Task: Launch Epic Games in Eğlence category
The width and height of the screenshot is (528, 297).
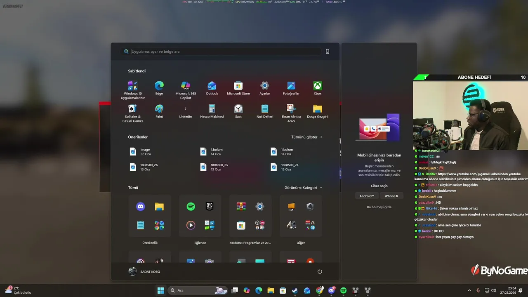Action: coord(210,207)
